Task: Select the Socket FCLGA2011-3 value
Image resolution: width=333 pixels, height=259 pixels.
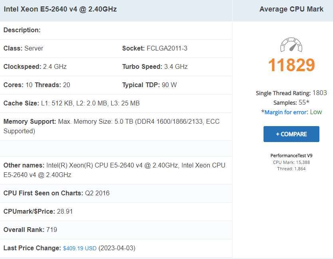Action: pyautogui.click(x=167, y=49)
